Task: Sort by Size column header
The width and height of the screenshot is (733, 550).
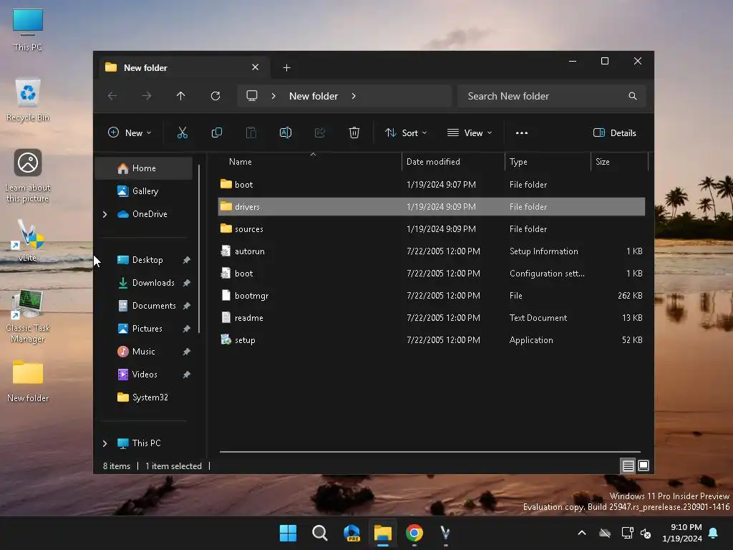Action: 619,162
